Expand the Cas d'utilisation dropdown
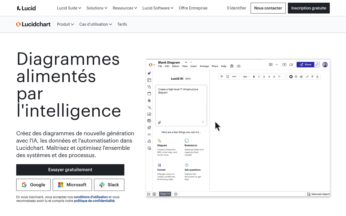346x216 pixels. point(96,24)
